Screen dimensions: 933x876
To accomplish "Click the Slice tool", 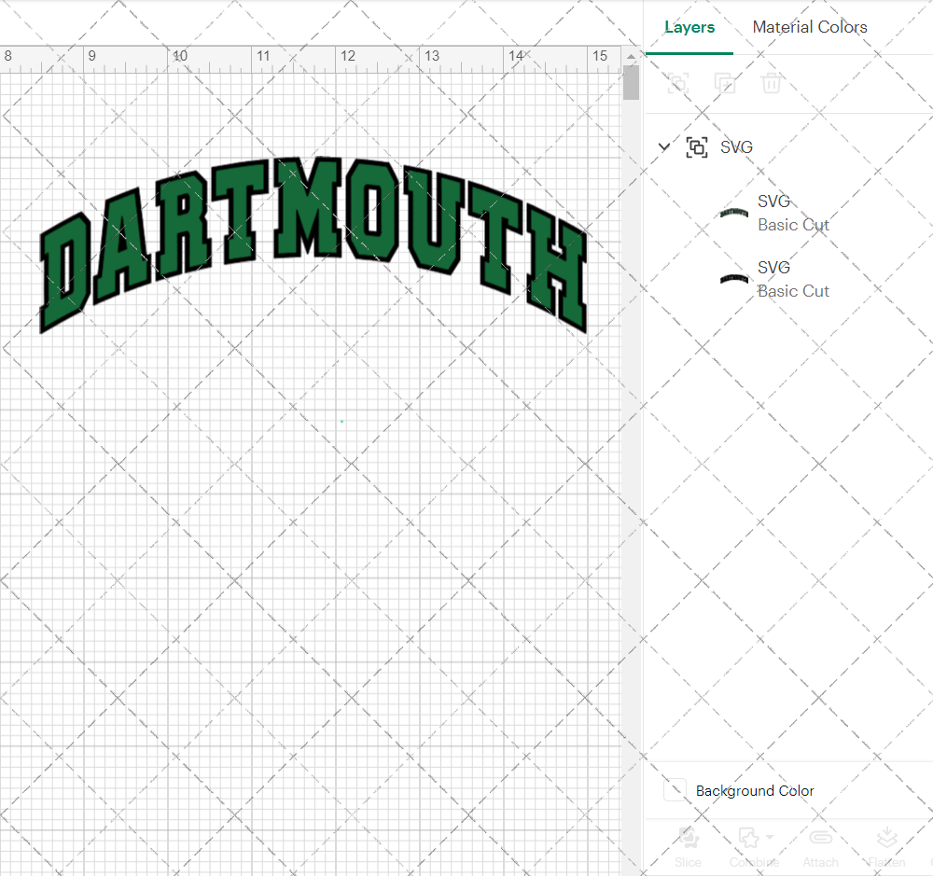I will (688, 847).
